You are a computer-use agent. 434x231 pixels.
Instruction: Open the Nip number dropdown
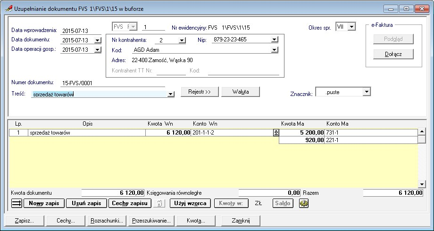[275, 40]
